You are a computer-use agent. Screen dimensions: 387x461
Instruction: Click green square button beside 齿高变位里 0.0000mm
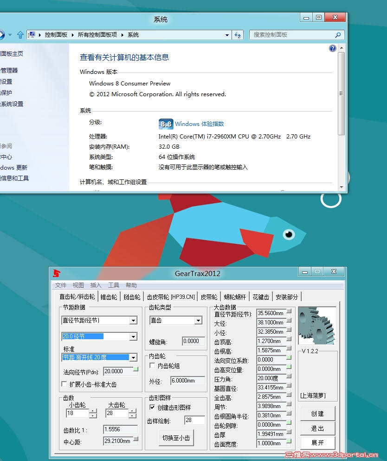pyautogui.click(x=289, y=367)
